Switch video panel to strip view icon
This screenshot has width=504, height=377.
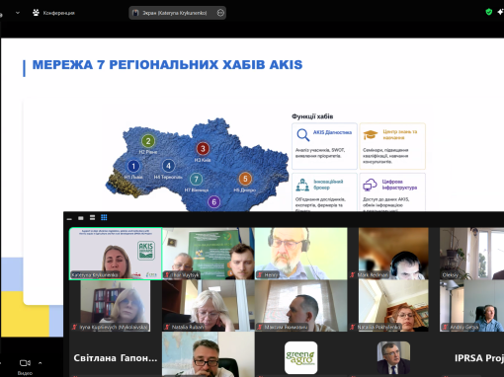[x=92, y=218]
